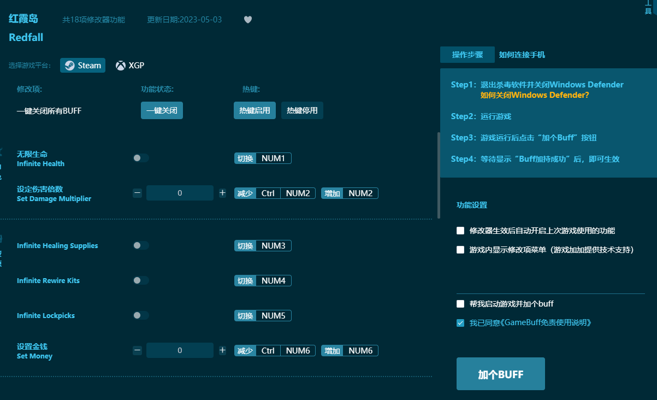Toggle Infinite Healing Supplies switch
This screenshot has width=657, height=400.
[x=140, y=246]
